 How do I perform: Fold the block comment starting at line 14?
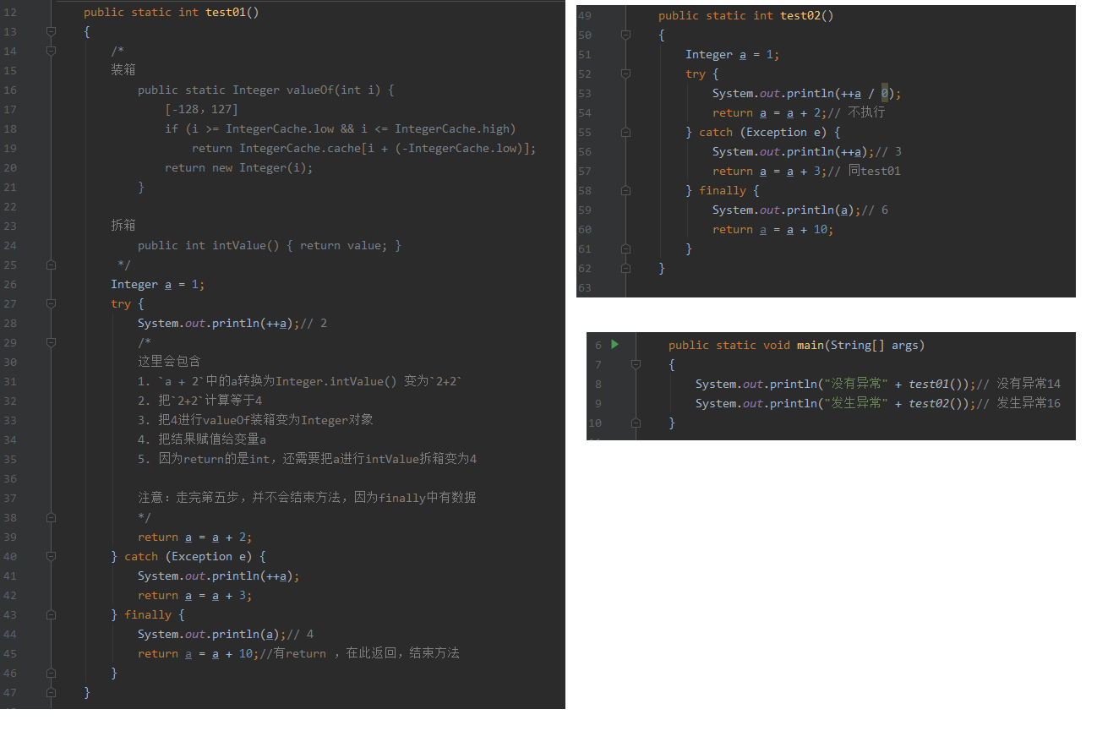(x=51, y=51)
